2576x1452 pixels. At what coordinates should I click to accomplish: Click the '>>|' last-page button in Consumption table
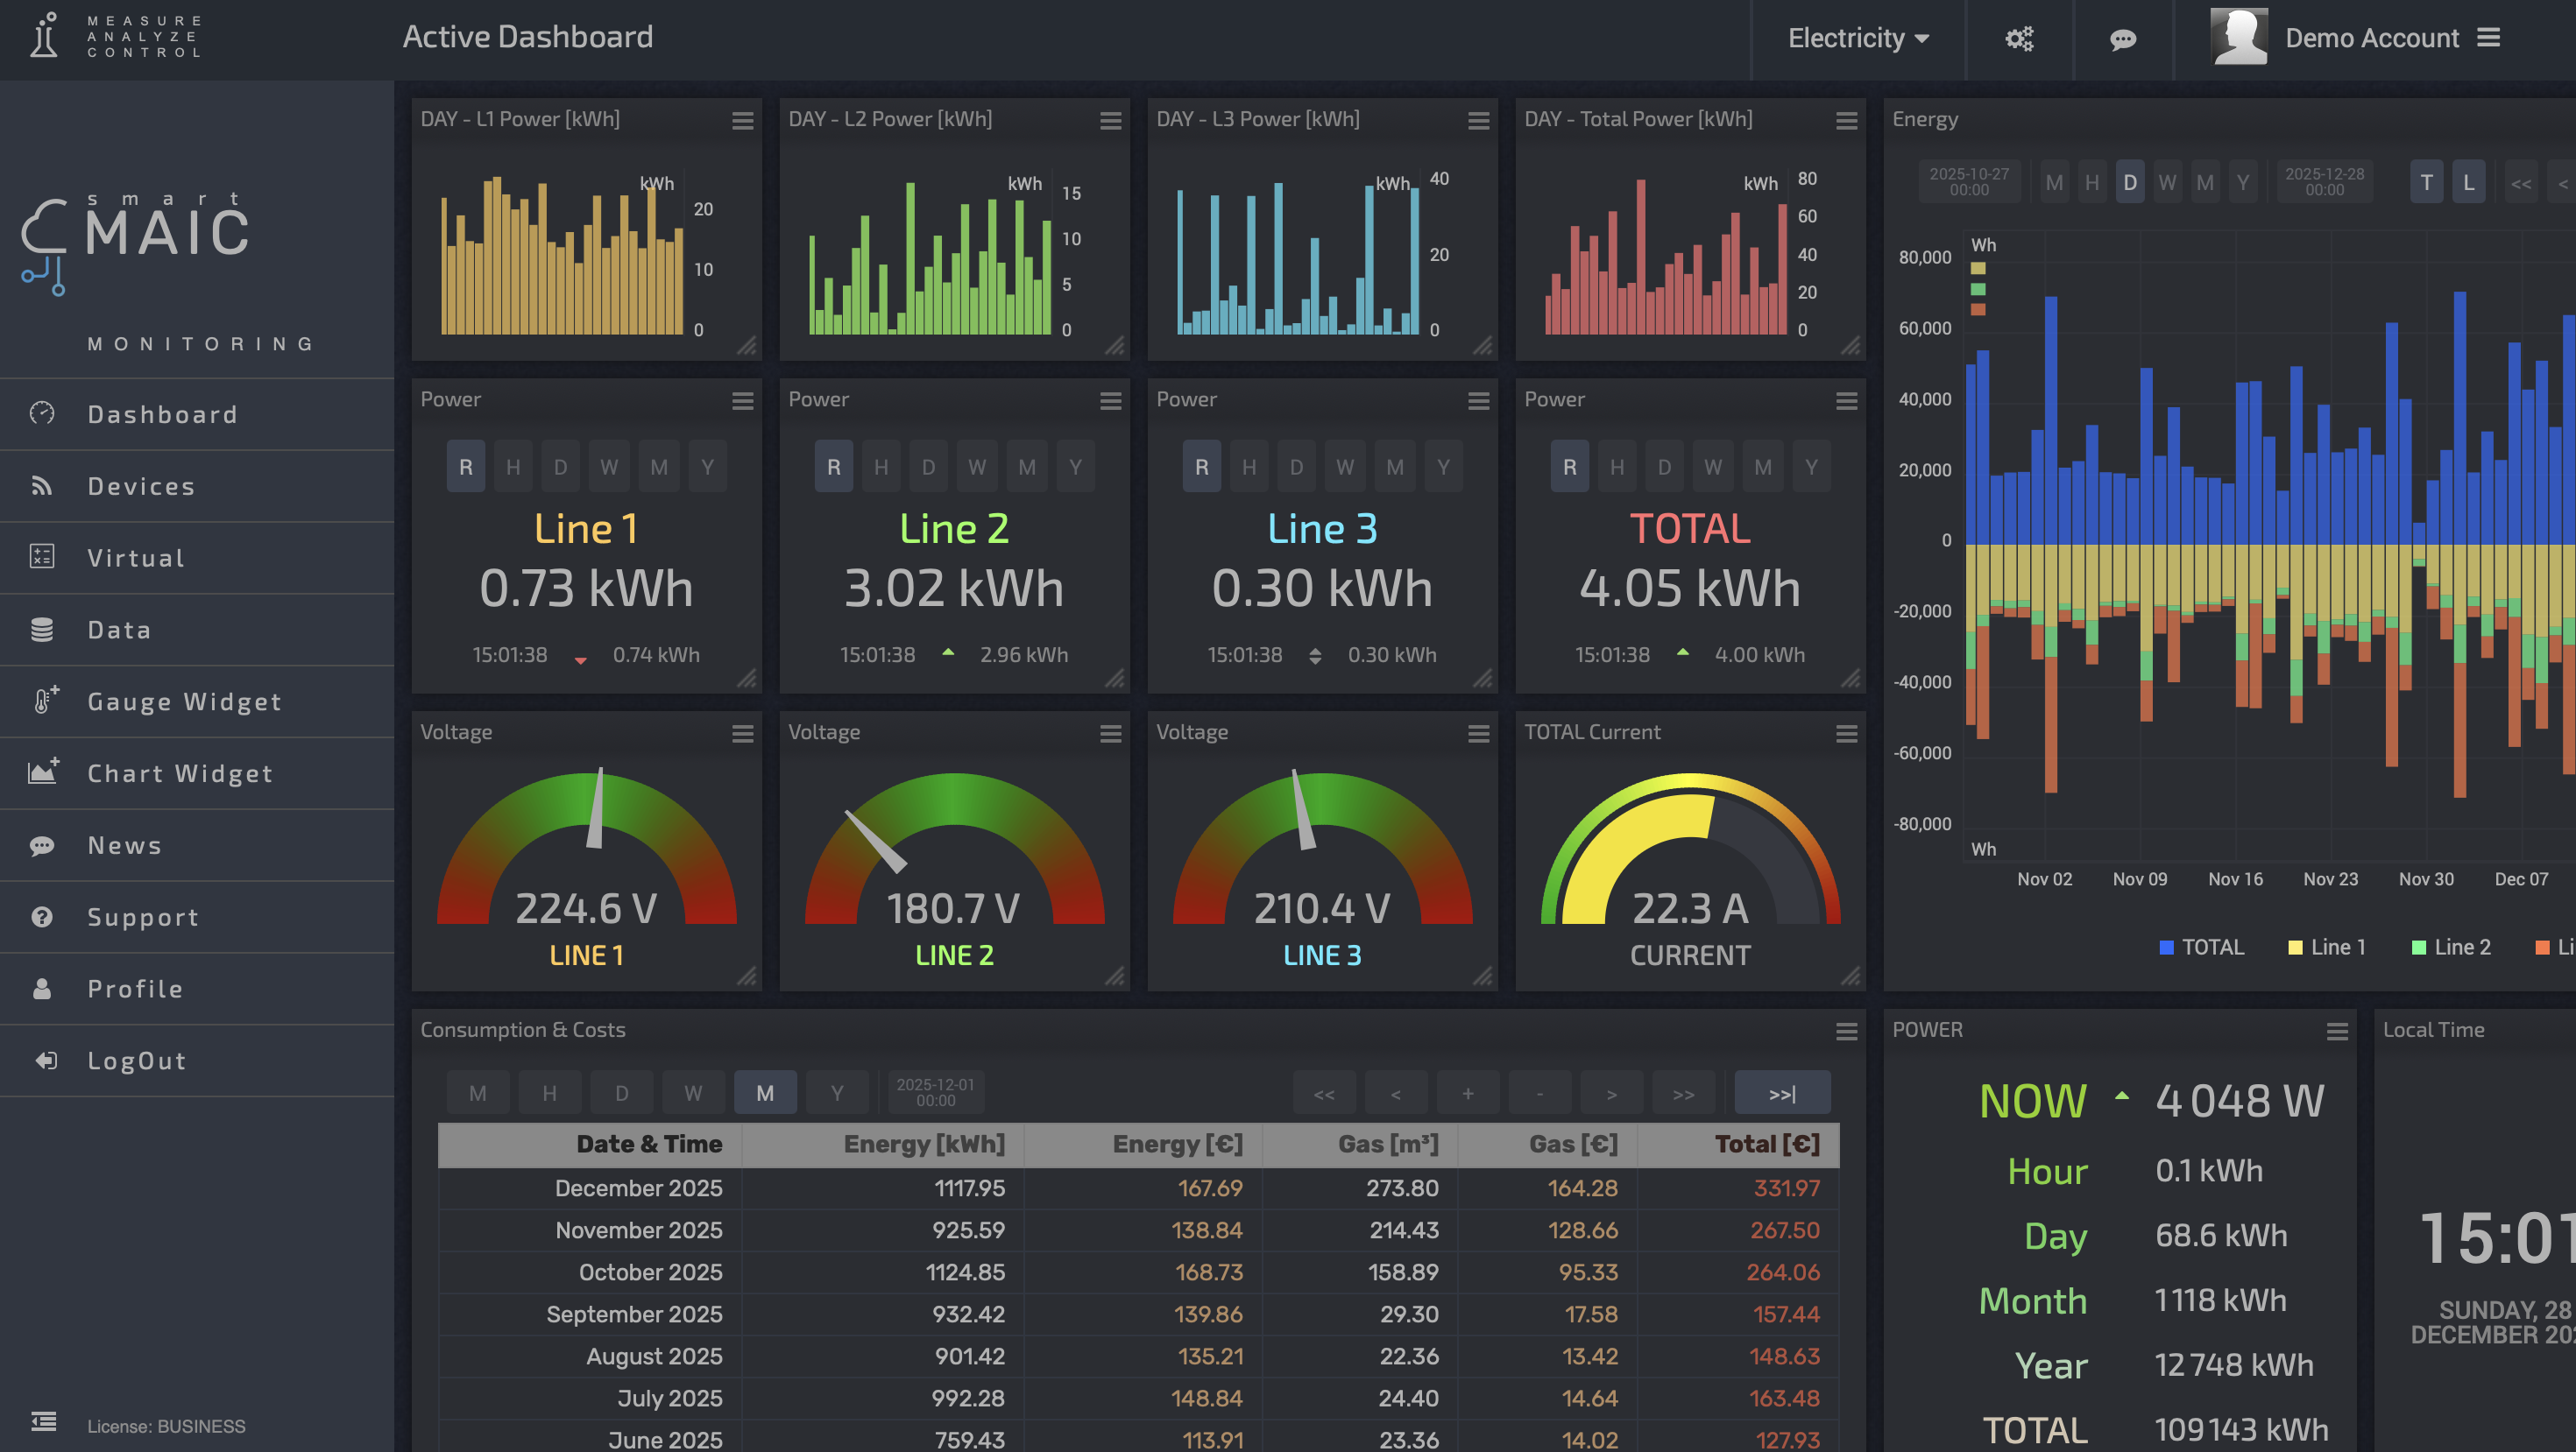pyautogui.click(x=1781, y=1092)
